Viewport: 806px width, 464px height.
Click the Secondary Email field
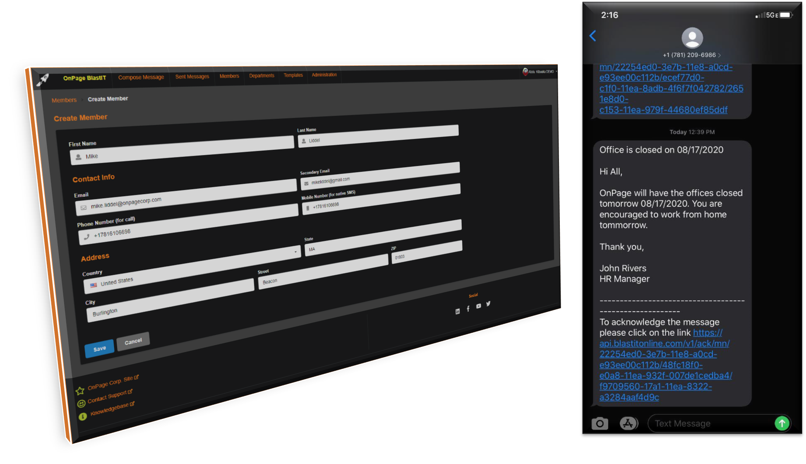380,176
